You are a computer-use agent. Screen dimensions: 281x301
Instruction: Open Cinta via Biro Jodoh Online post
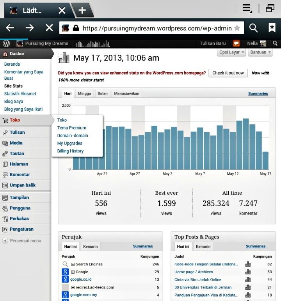point(198,279)
